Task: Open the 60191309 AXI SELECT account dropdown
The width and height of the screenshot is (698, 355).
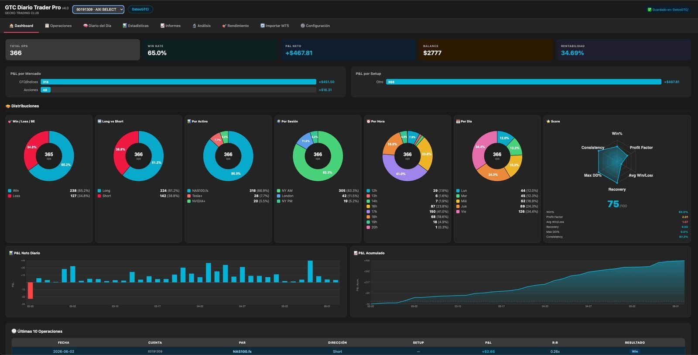Action: [98, 9]
